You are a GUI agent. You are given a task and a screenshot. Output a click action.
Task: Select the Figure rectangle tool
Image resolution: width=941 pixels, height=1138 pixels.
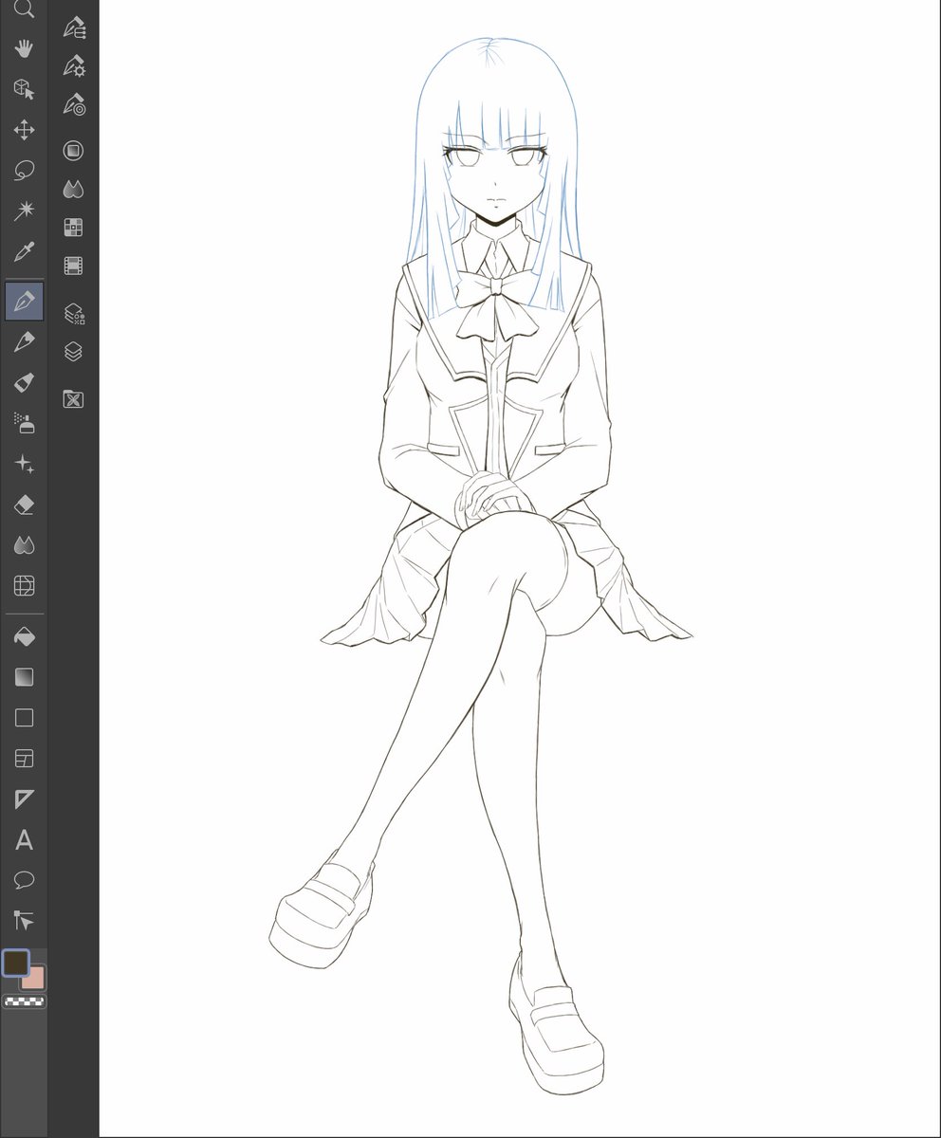click(25, 718)
